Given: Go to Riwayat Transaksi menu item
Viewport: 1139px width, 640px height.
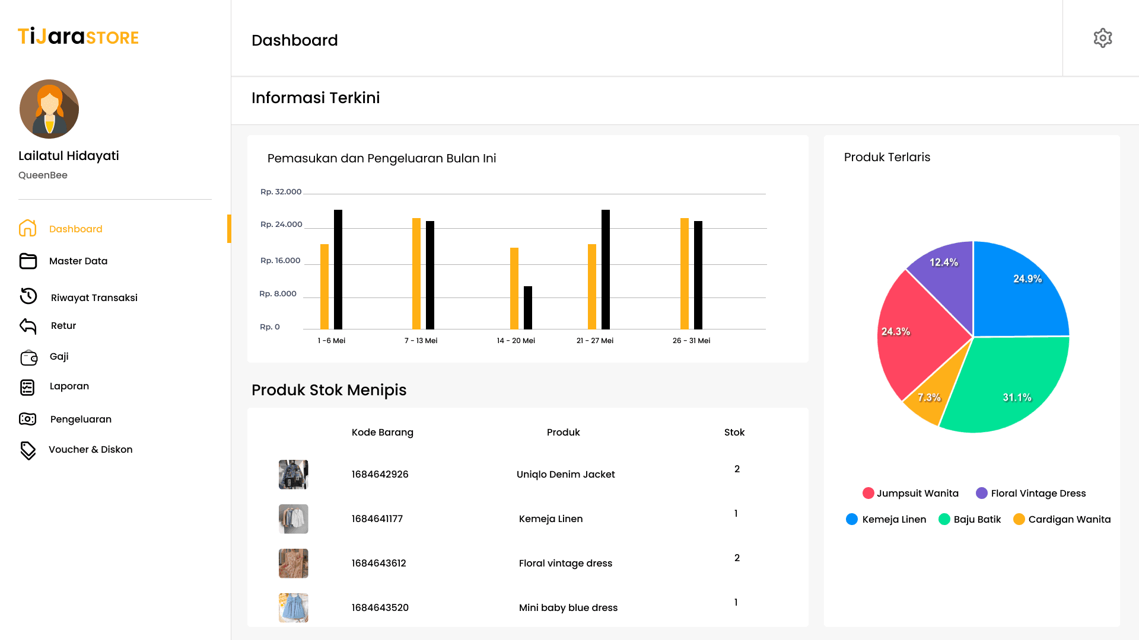Looking at the screenshot, I should (94, 297).
